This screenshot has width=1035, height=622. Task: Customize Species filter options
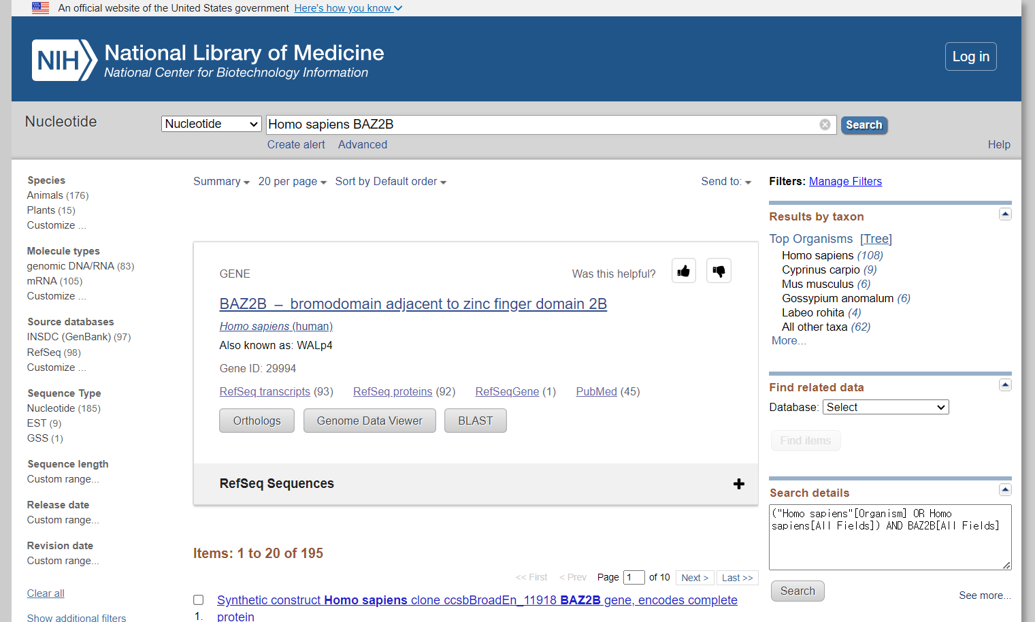[x=56, y=225]
